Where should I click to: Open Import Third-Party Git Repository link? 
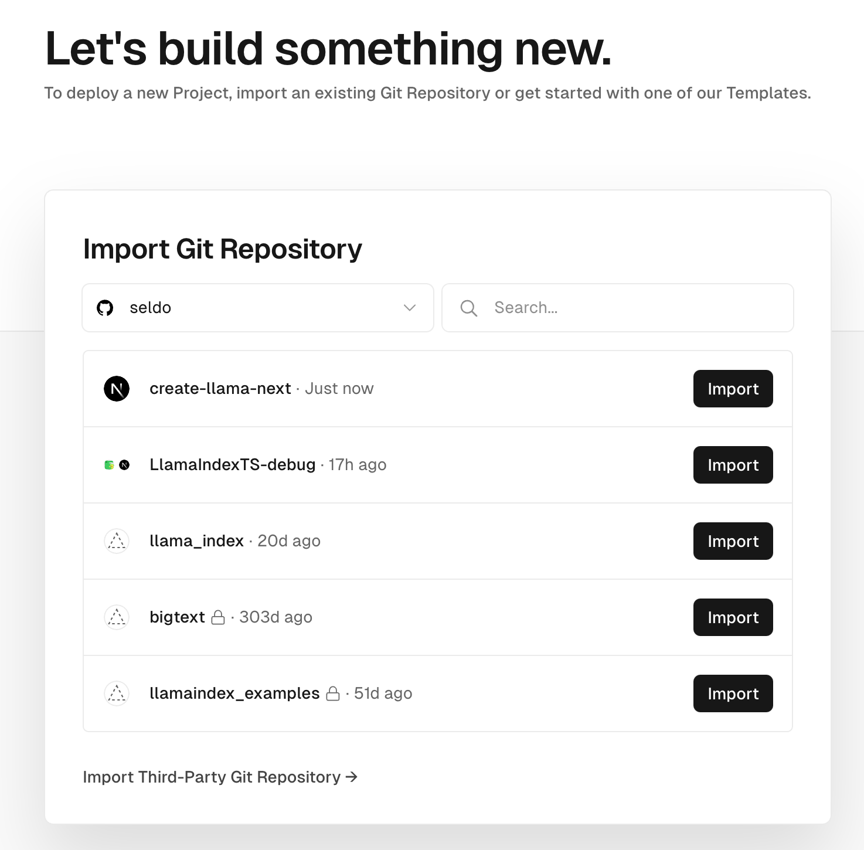click(x=220, y=777)
